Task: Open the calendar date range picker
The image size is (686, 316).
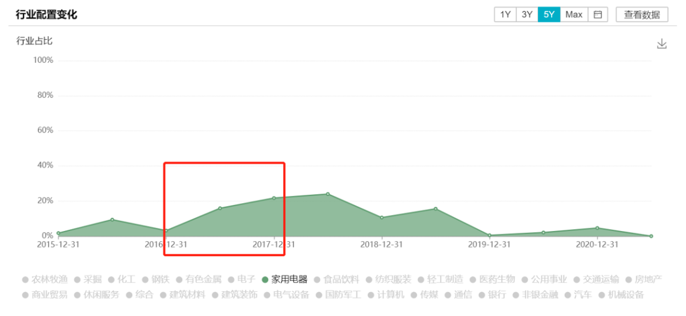Action: (598, 15)
